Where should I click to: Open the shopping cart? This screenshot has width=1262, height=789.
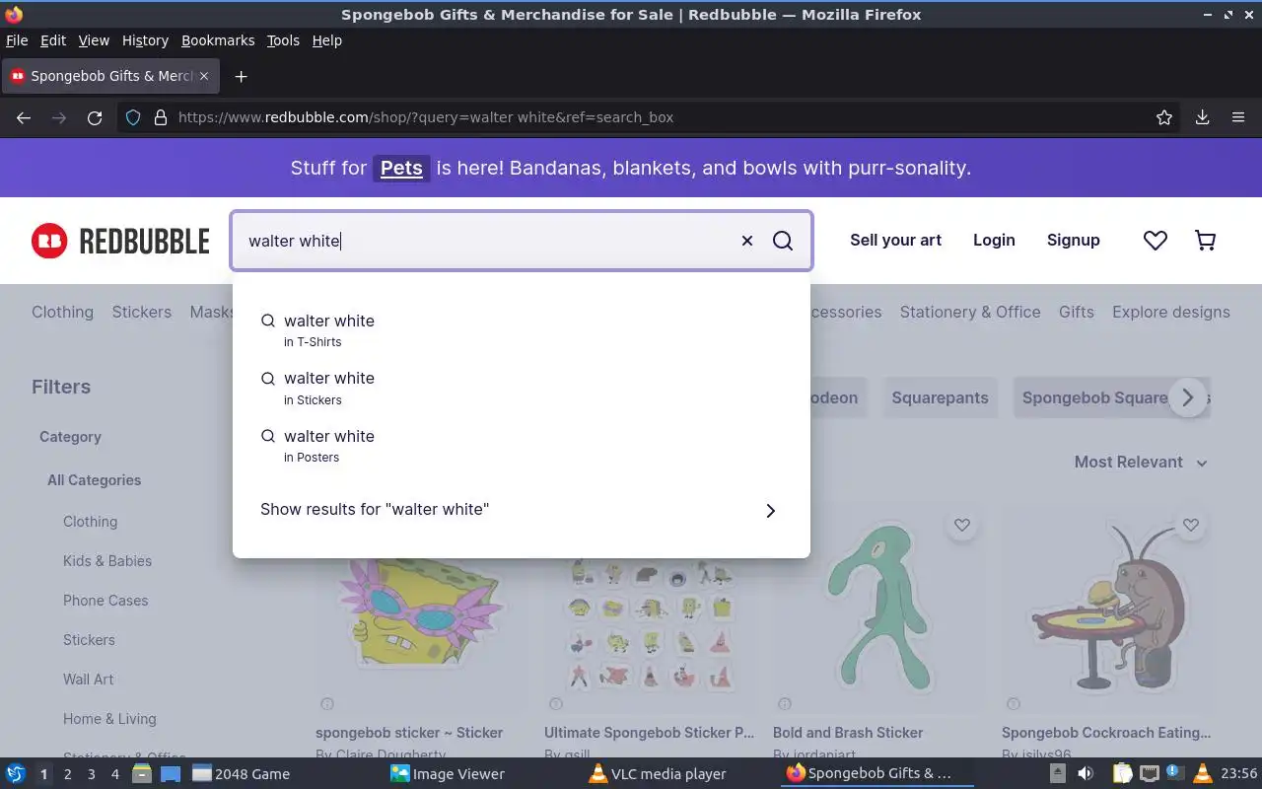pyautogui.click(x=1205, y=240)
